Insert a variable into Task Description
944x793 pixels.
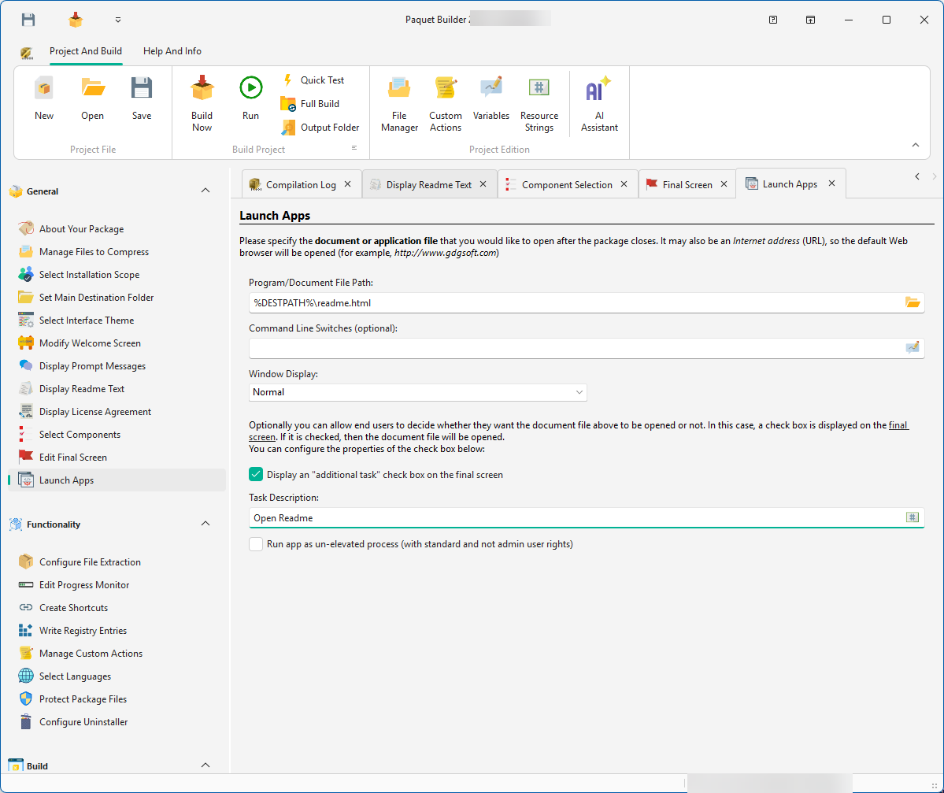pyautogui.click(x=913, y=517)
